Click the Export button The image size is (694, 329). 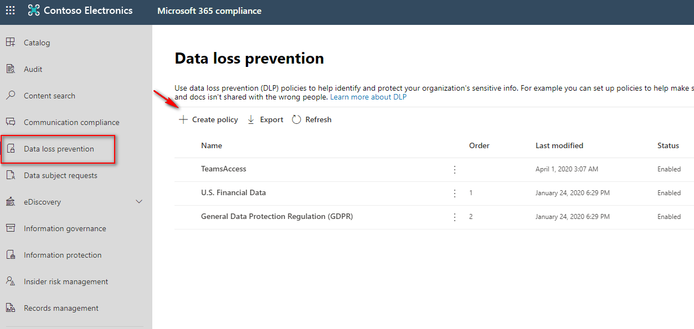coord(265,119)
